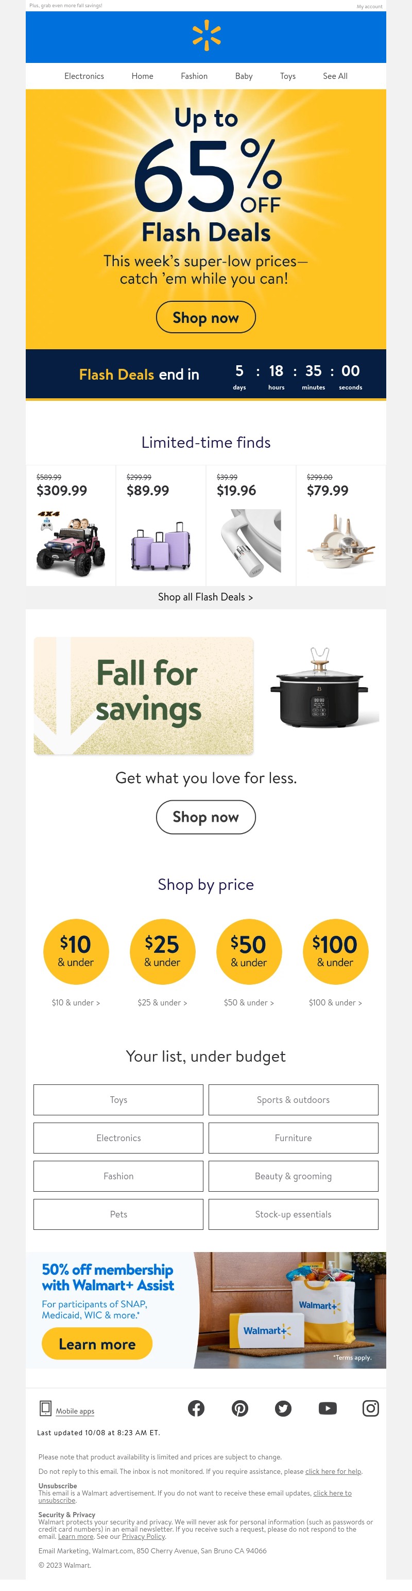Viewport: 412px width, 1591px height.
Task: Go to the Baby navigation item
Action: [x=244, y=76]
